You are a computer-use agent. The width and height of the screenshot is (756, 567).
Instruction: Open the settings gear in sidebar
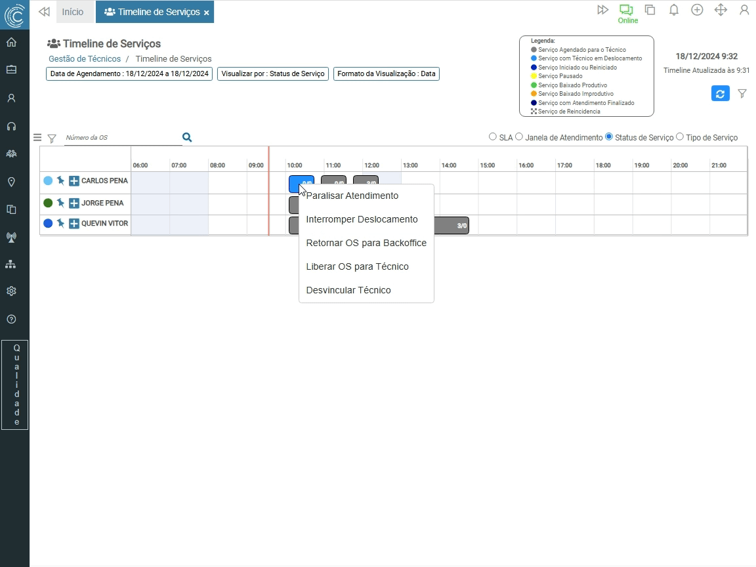pos(11,291)
